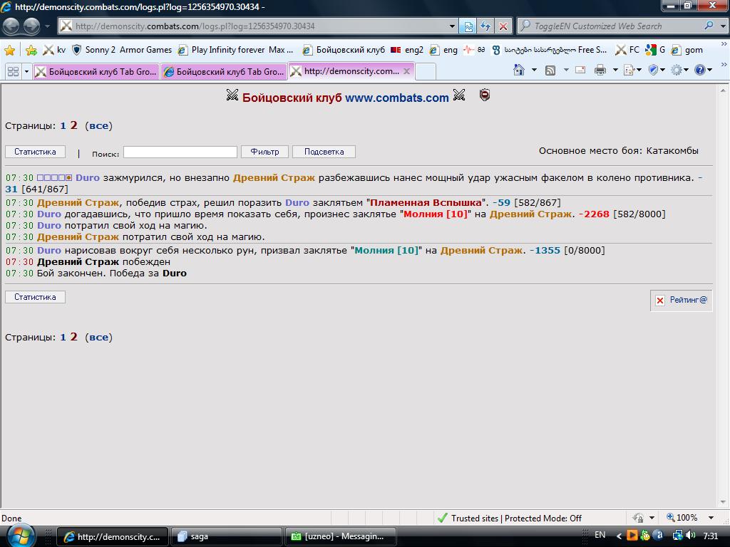Switch to second Бойцовский клуб tab with IE icon
The height and width of the screenshot is (547, 730).
[x=224, y=72]
